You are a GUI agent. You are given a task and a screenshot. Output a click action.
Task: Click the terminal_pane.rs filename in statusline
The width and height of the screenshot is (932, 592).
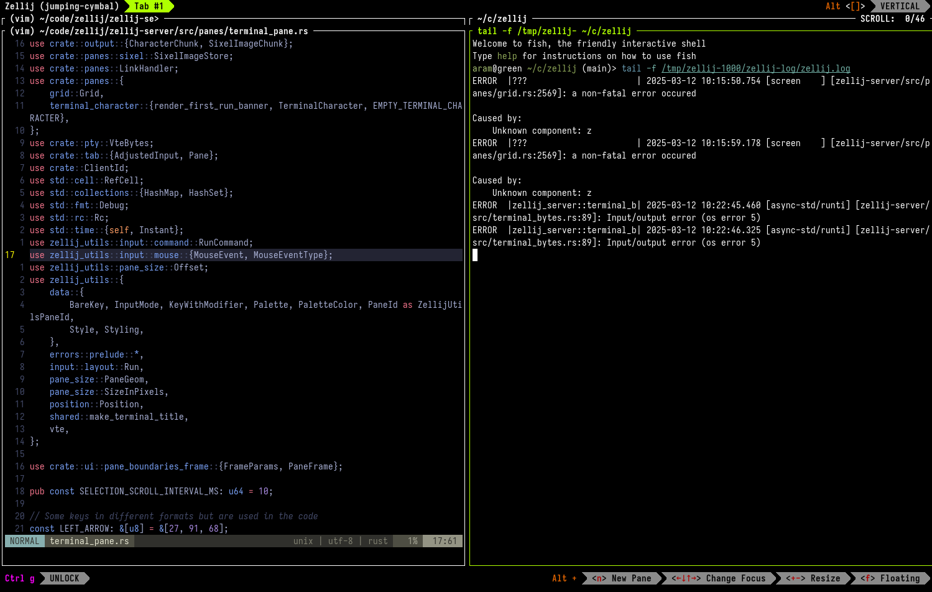(90, 541)
